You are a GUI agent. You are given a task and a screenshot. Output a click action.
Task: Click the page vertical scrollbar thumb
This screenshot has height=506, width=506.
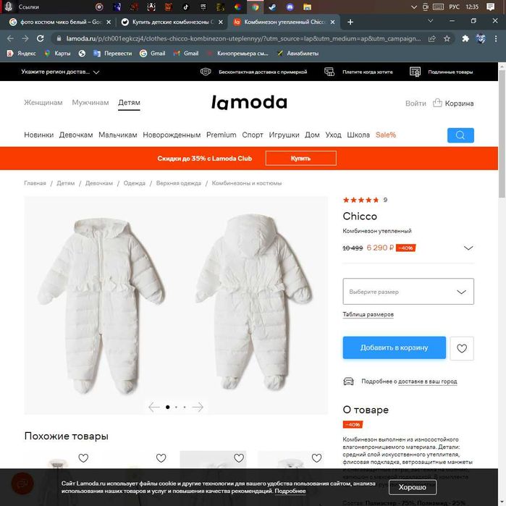[502, 134]
